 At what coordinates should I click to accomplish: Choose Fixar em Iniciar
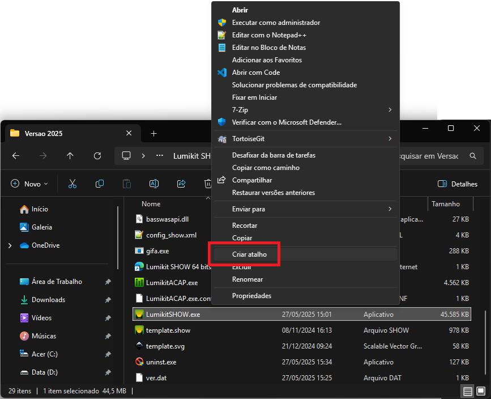pos(305,97)
